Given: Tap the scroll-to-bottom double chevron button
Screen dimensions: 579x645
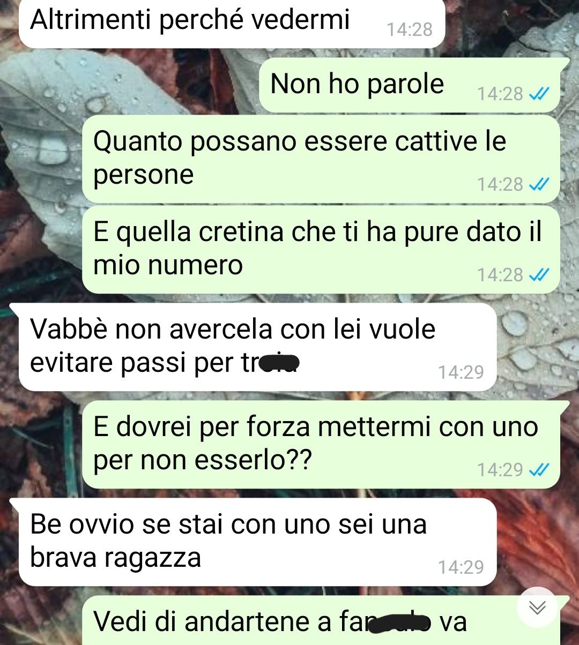Looking at the screenshot, I should pos(537,607).
